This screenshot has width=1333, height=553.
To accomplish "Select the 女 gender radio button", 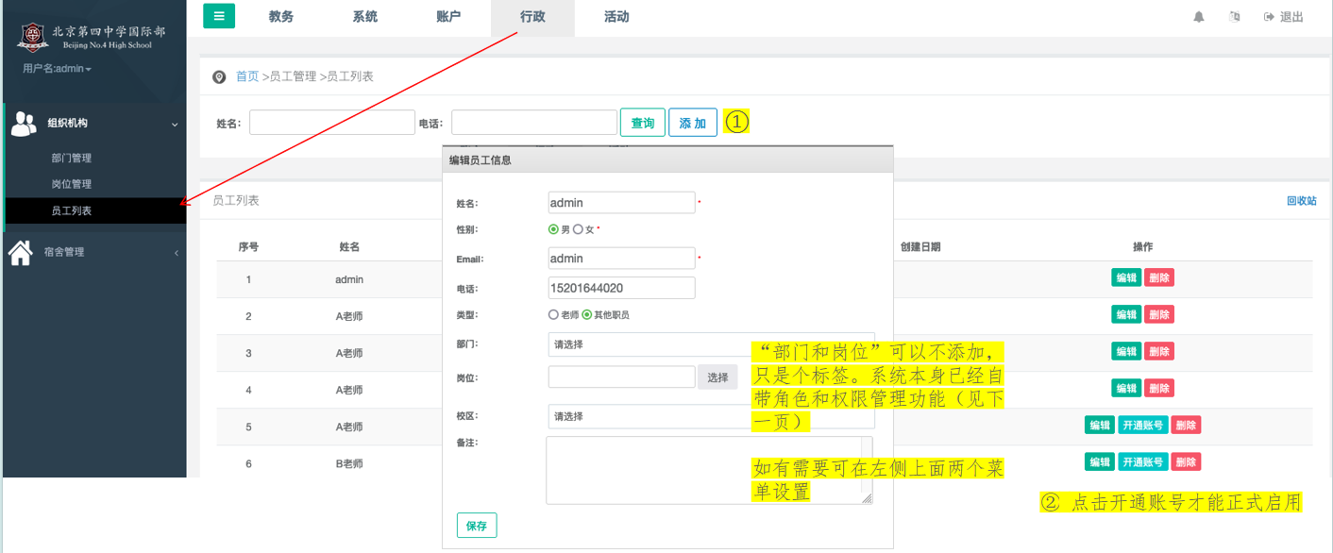I will pos(578,229).
